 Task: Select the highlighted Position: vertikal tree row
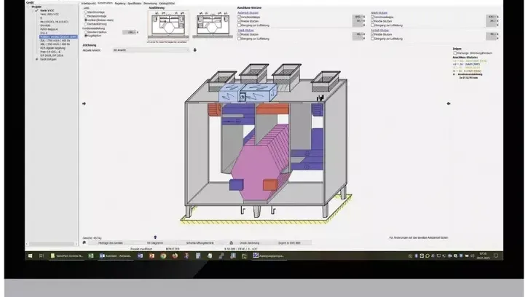tap(58, 36)
